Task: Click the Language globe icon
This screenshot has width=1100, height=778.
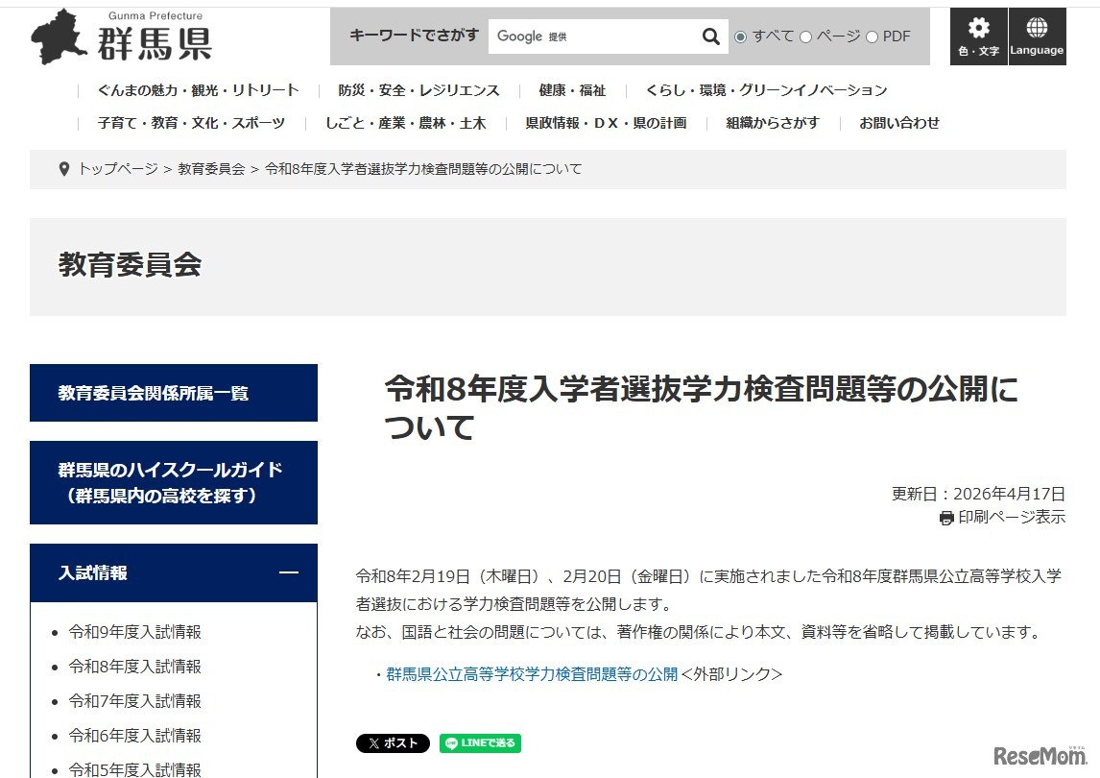Action: 1037,36
